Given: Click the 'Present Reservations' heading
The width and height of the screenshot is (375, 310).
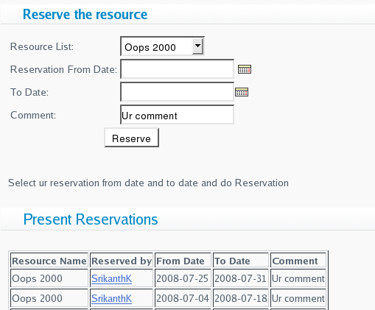Looking at the screenshot, I should pyautogui.click(x=91, y=219).
